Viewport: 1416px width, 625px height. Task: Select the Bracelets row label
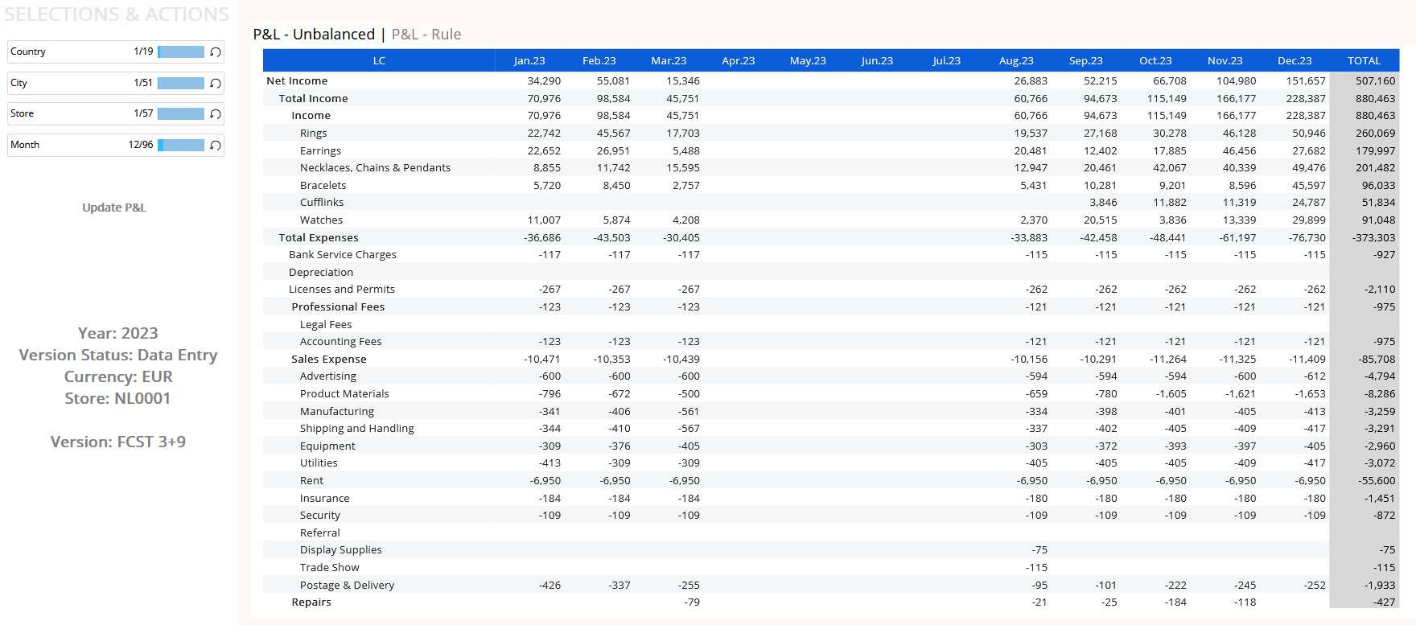click(x=323, y=185)
